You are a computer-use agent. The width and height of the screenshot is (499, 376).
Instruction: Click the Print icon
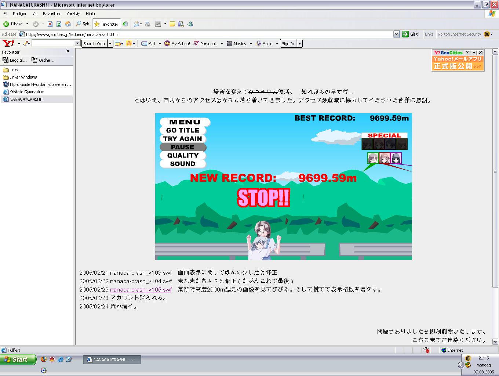(147, 24)
